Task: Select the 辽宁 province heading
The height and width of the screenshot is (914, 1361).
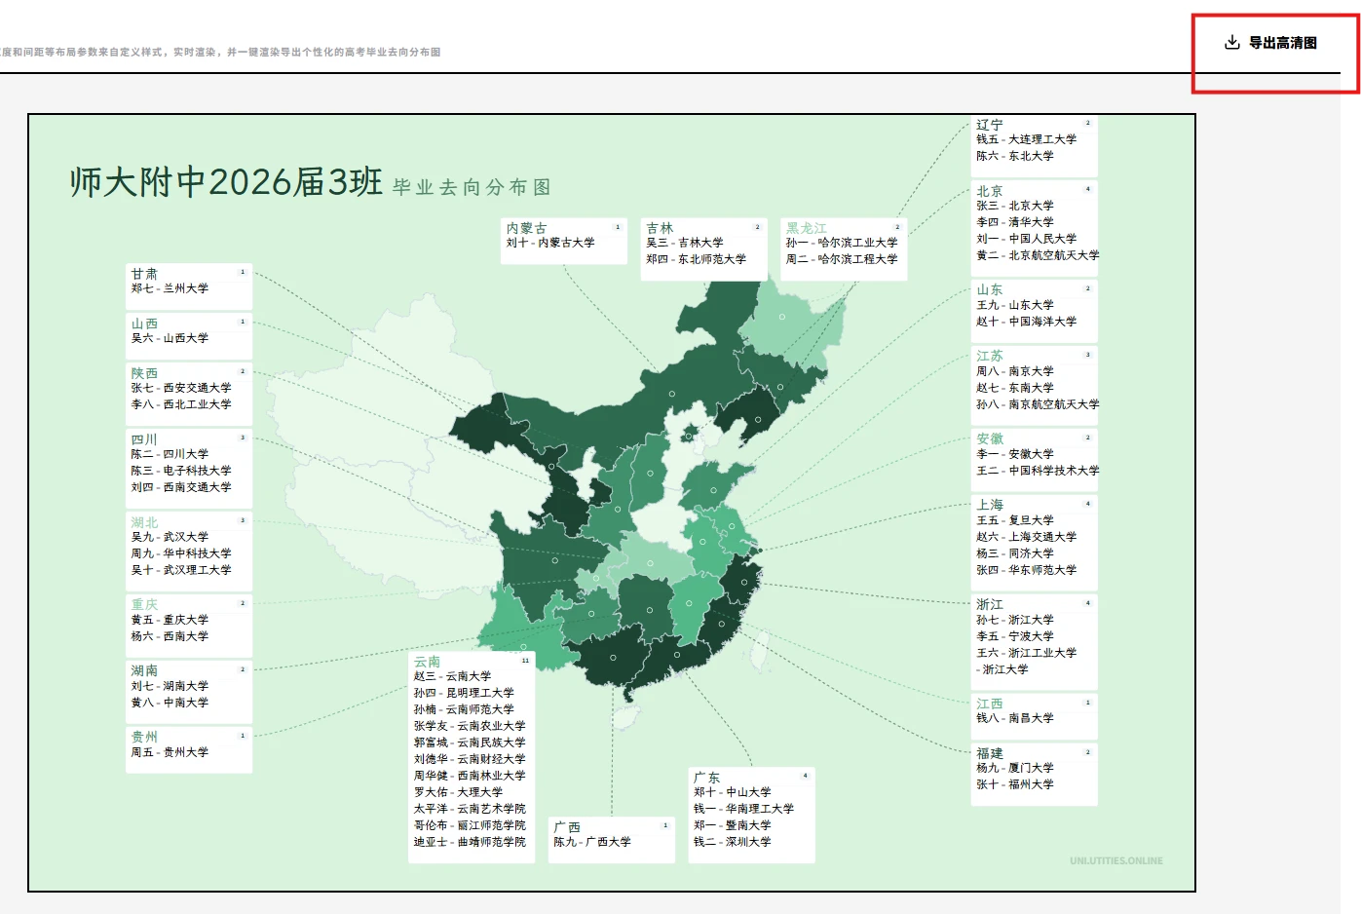Action: click(x=990, y=125)
